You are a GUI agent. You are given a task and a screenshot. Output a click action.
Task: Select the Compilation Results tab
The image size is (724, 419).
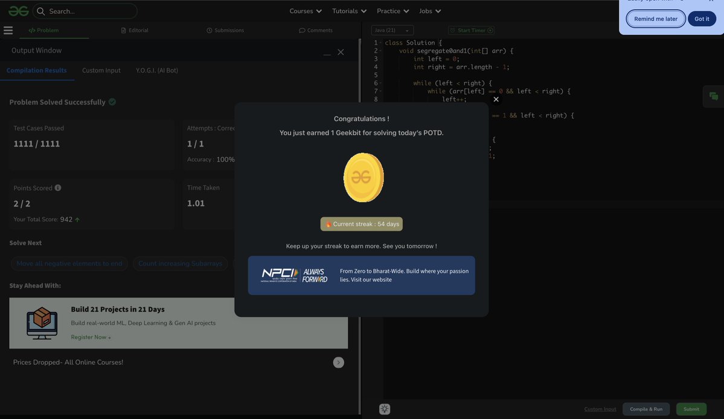click(36, 71)
